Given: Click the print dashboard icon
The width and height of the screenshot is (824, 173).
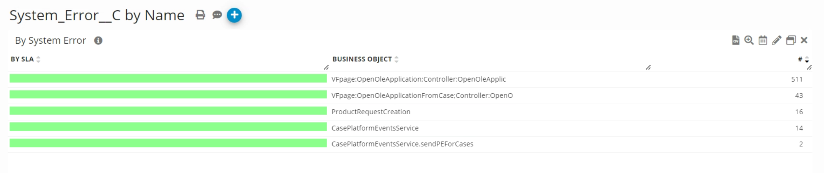Looking at the screenshot, I should click(x=200, y=15).
